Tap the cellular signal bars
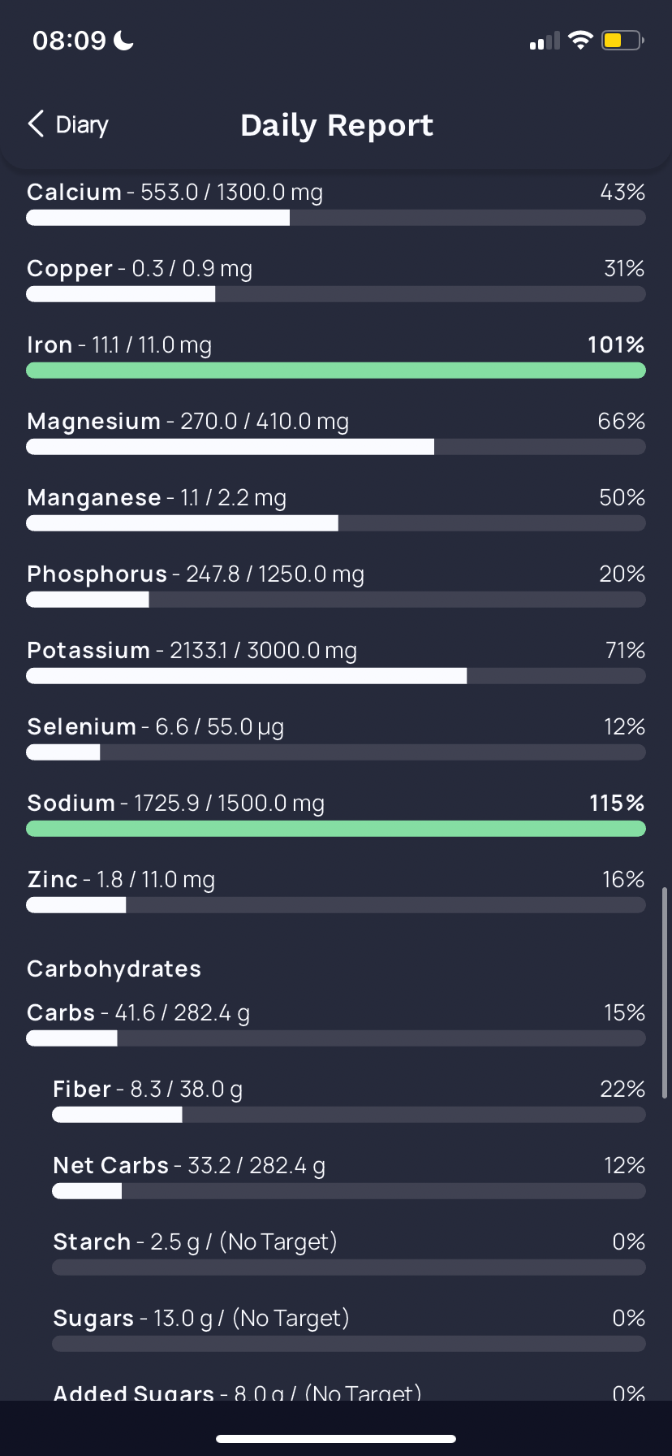This screenshot has width=672, height=1456. [545, 41]
